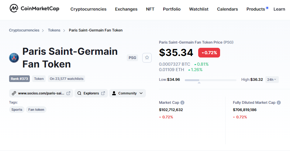Screen dimensions: 290x151
Task: Click the Tokens breadcrumb link
Action: click(54, 30)
